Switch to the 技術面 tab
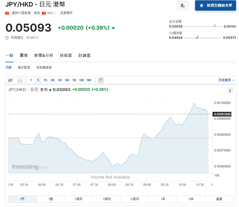The width and height of the screenshot is (239, 207). click(66, 55)
